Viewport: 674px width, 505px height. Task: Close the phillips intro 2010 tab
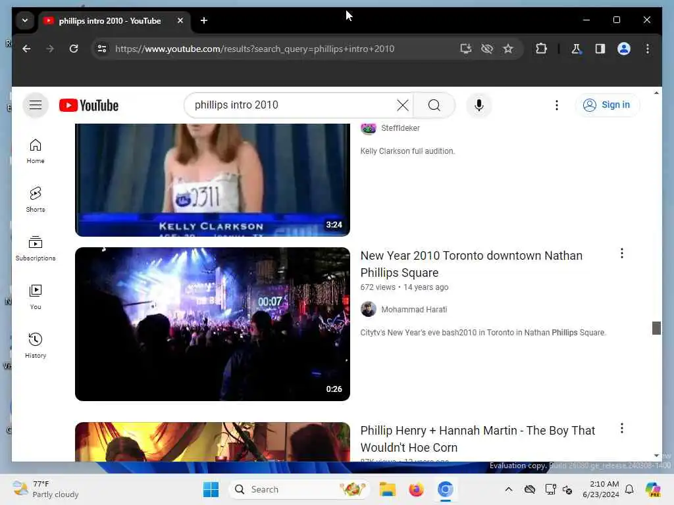pyautogui.click(x=180, y=20)
